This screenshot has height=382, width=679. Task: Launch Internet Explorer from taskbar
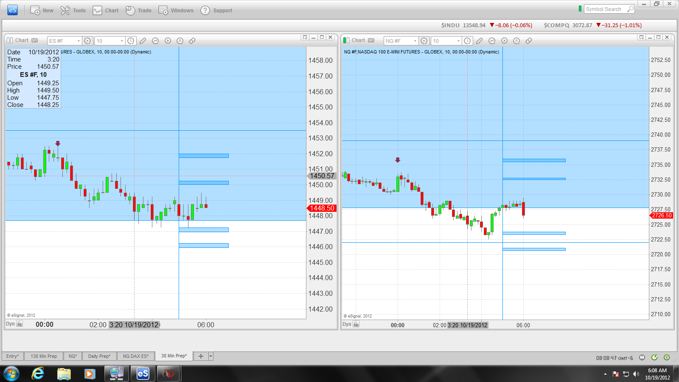point(38,374)
